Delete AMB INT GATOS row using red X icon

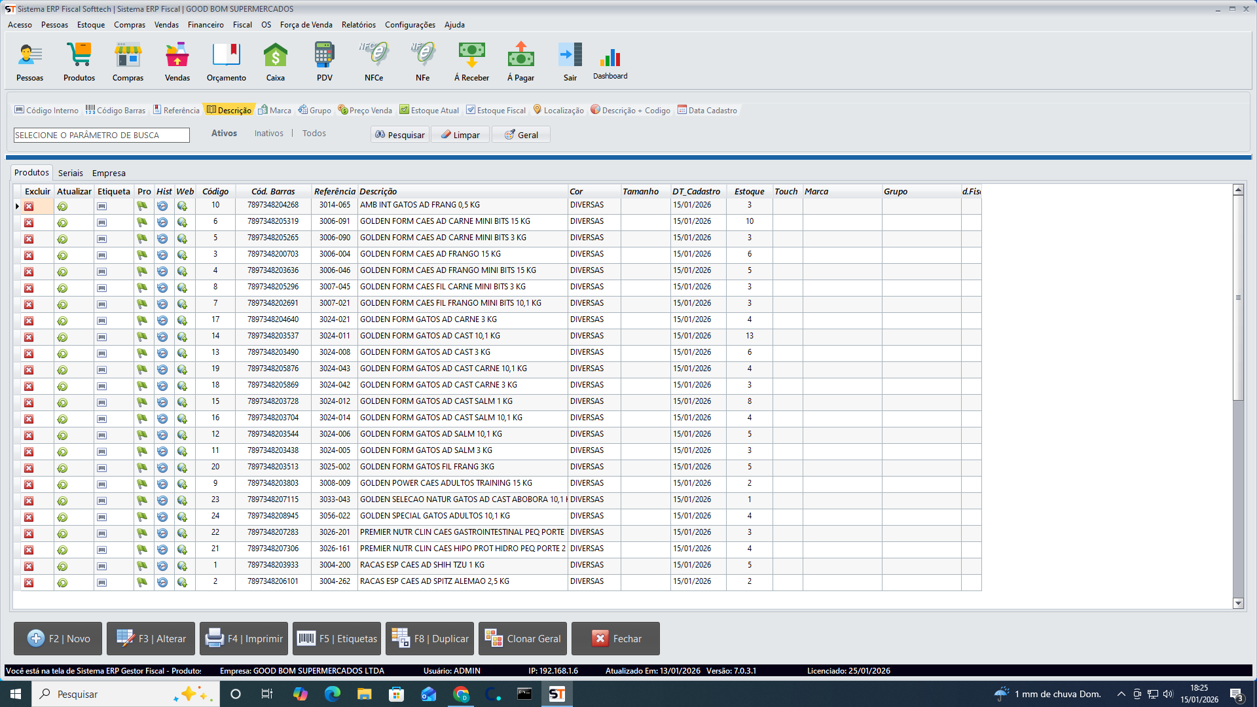(29, 206)
